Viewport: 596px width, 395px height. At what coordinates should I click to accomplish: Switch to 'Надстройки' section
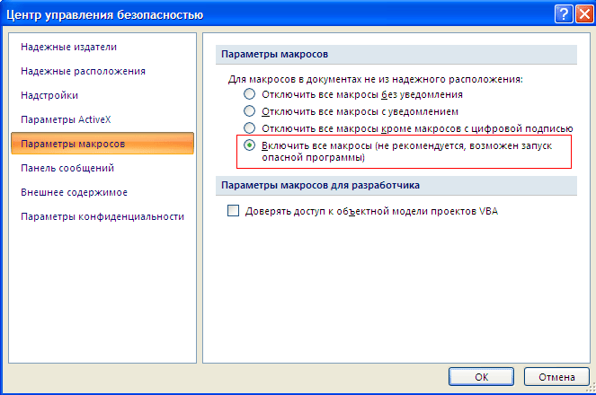pyautogui.click(x=49, y=96)
